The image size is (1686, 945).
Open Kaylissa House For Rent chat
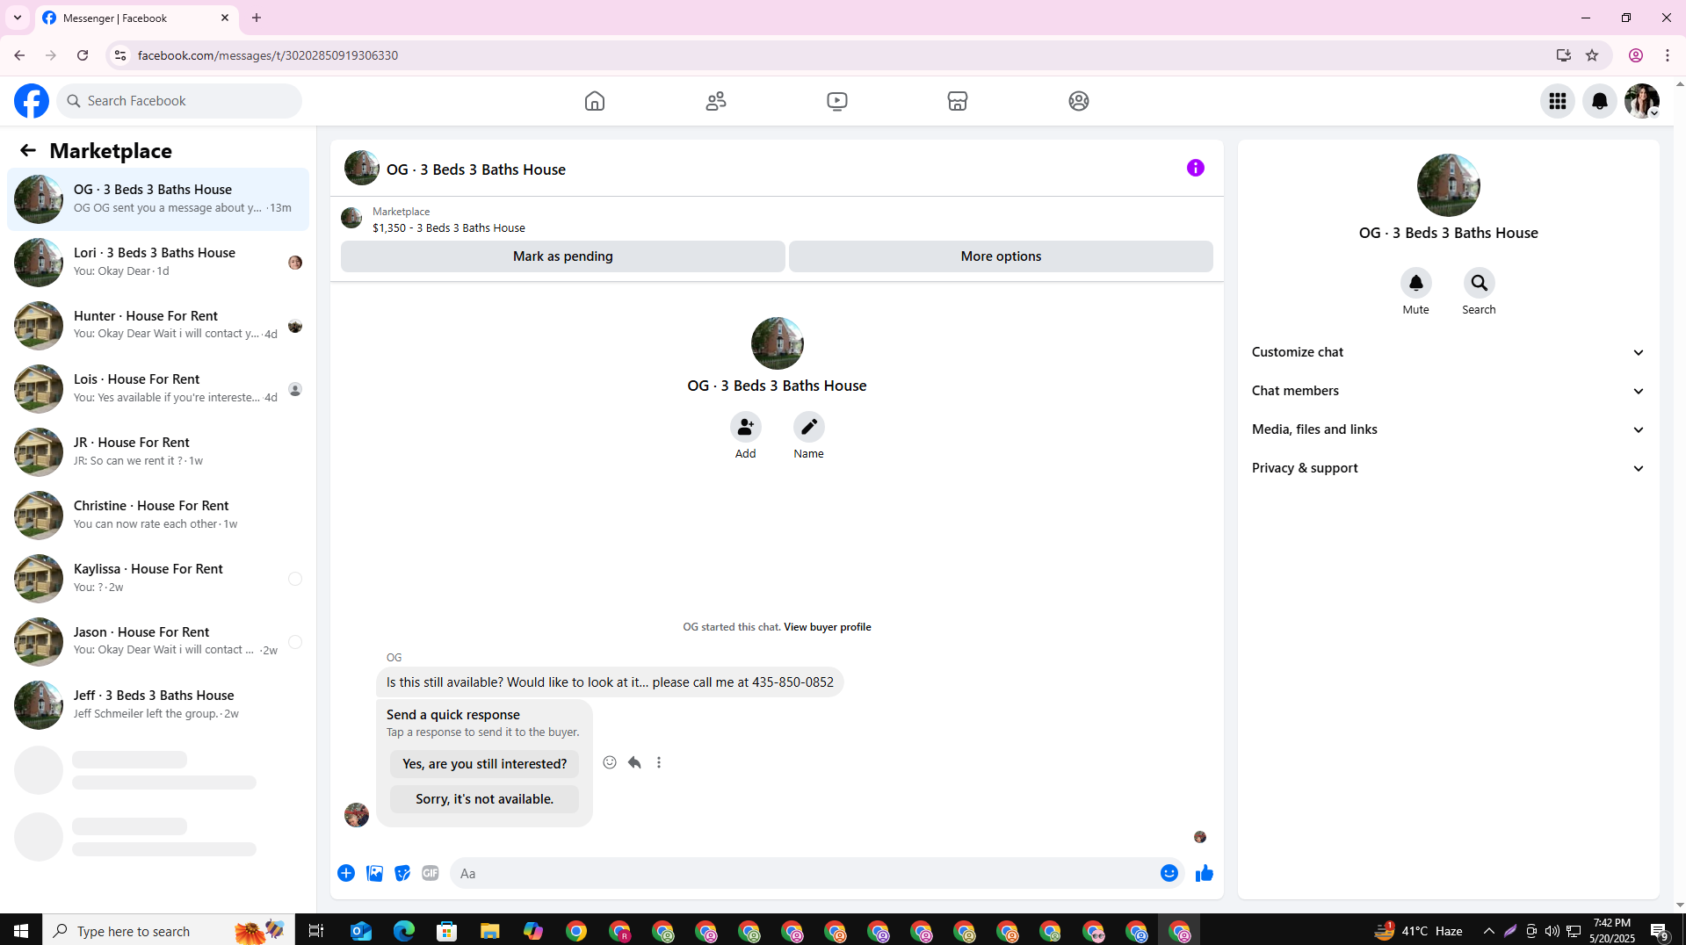[x=158, y=579]
